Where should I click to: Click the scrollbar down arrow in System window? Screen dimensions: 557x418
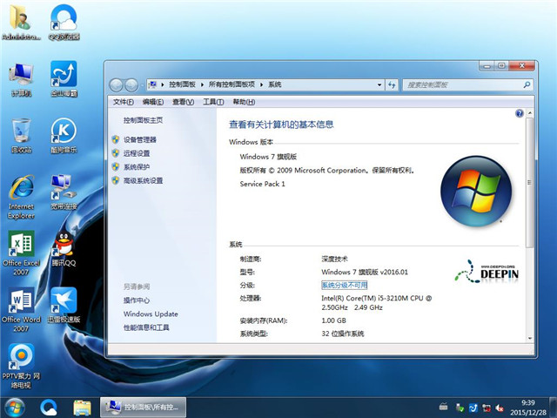click(x=530, y=339)
